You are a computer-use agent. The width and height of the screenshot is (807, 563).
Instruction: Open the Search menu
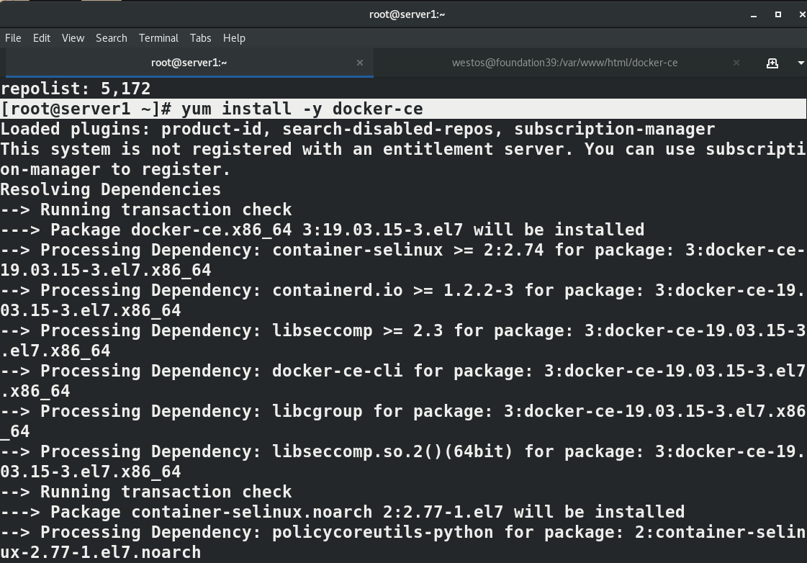point(111,38)
